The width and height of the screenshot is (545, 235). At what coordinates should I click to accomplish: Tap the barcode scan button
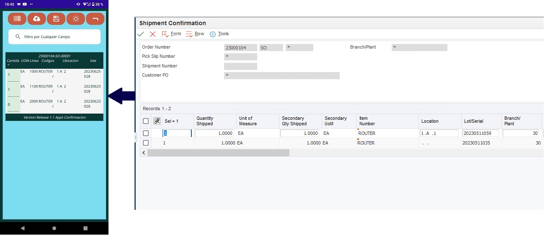(x=17, y=19)
